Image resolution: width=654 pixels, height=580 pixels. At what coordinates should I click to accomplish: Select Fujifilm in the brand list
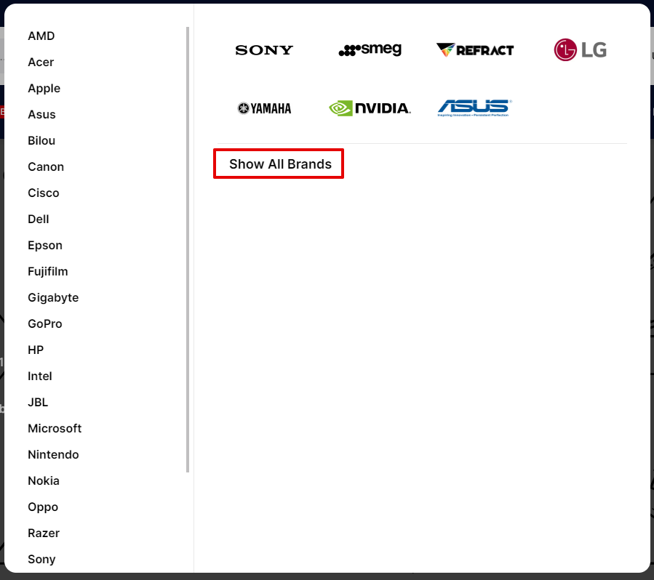pyautogui.click(x=48, y=272)
